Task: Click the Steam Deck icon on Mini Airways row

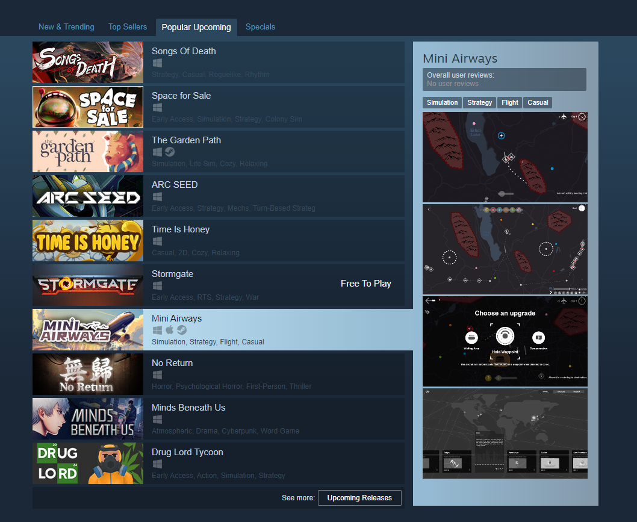Action: [x=181, y=330]
